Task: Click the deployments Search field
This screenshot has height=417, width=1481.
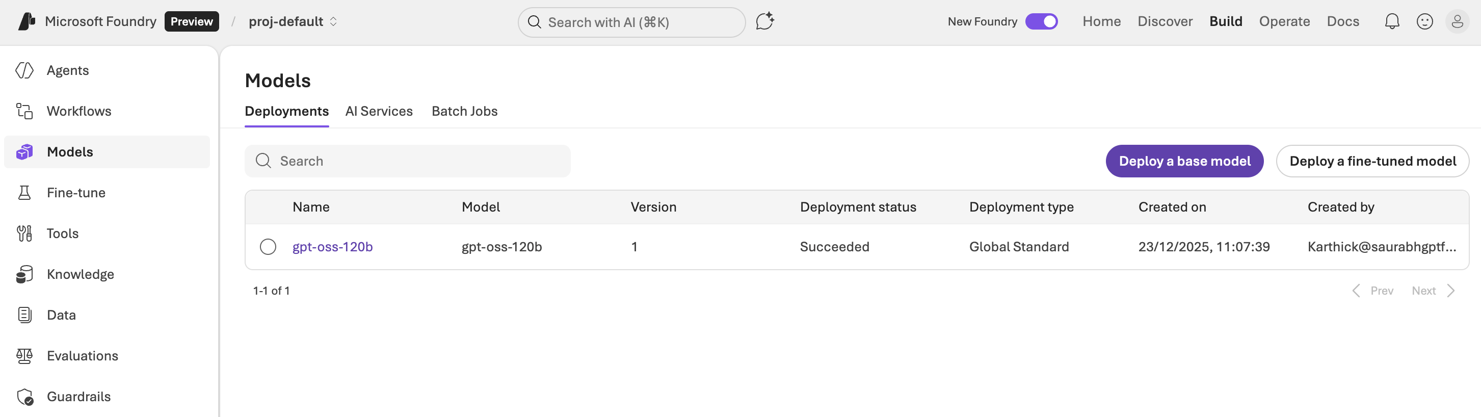Action: point(408,162)
